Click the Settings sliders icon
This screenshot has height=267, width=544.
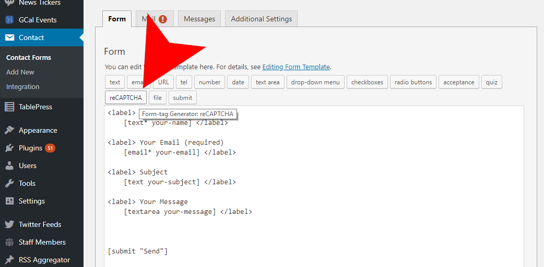pos(9,201)
